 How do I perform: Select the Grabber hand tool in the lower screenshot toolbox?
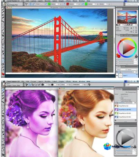pyautogui.click(x=3, y=145)
